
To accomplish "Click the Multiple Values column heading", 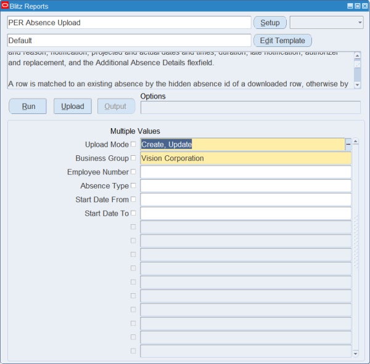I will (x=135, y=131).
